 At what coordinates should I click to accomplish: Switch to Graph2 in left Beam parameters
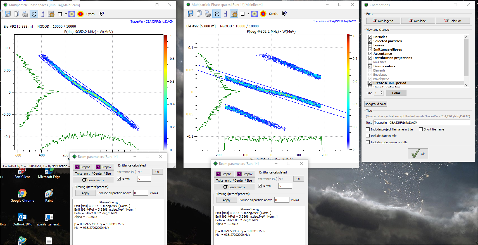(x=104, y=167)
